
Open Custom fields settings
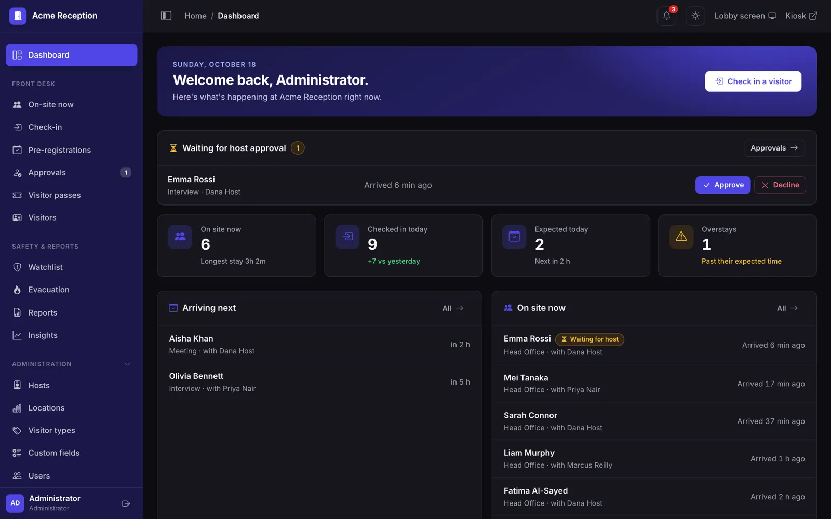(72, 453)
